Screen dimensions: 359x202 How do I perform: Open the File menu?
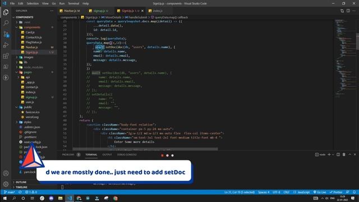(x=12, y=3)
